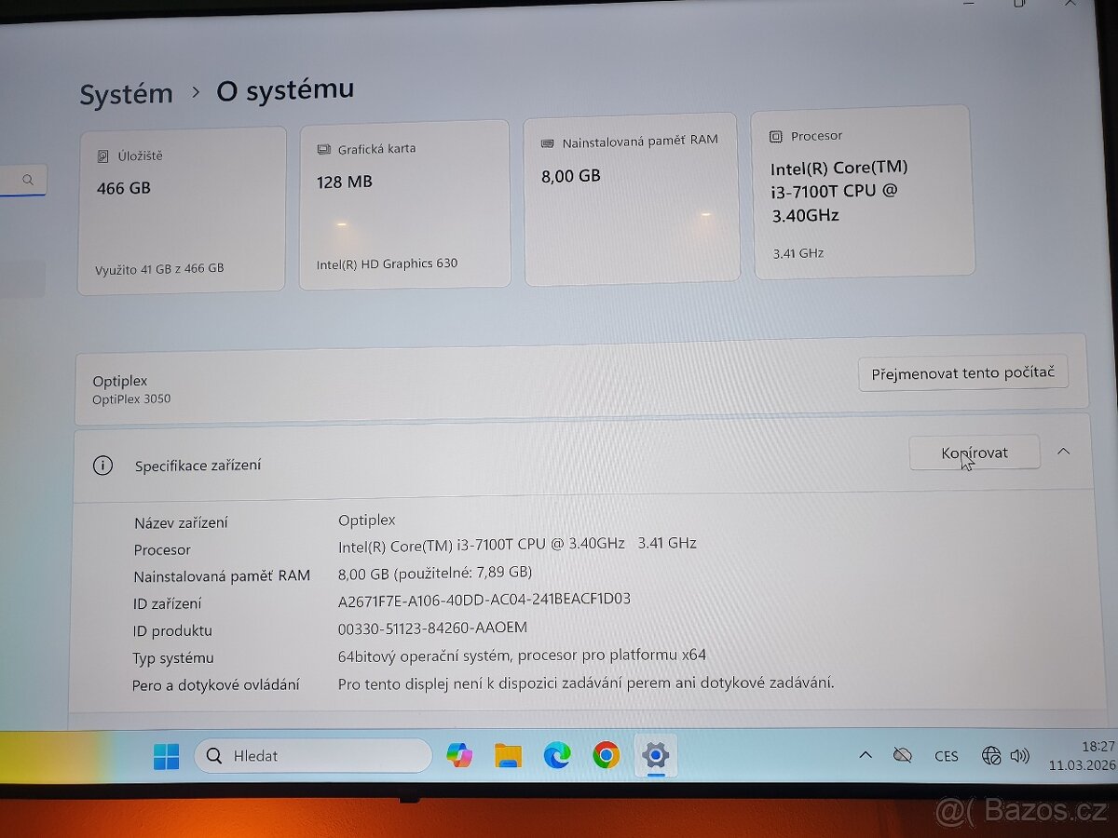The width and height of the screenshot is (1118, 838).
Task: Click the Přejmenovat tento počítač button
Action: [x=963, y=373]
